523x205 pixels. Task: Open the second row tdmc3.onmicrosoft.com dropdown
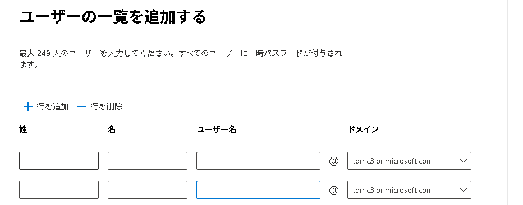click(409, 190)
